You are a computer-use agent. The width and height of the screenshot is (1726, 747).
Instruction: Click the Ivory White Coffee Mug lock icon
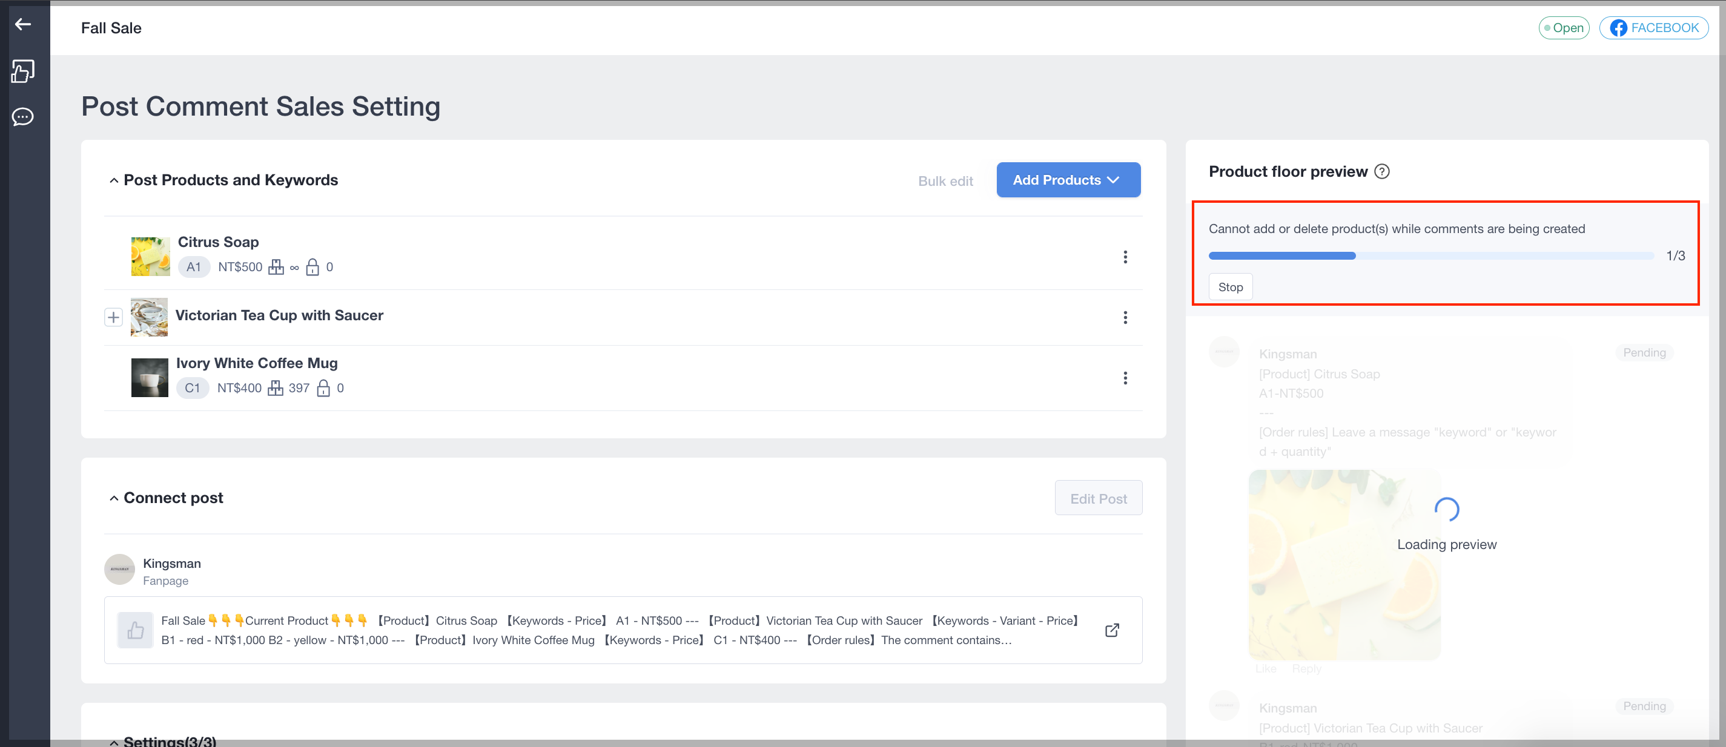323,389
